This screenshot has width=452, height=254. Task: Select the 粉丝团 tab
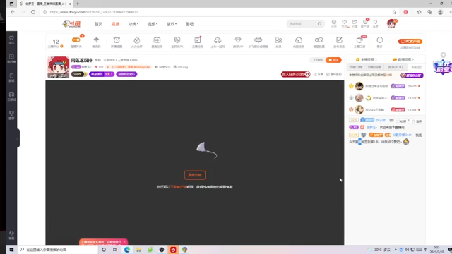pyautogui.click(x=416, y=67)
